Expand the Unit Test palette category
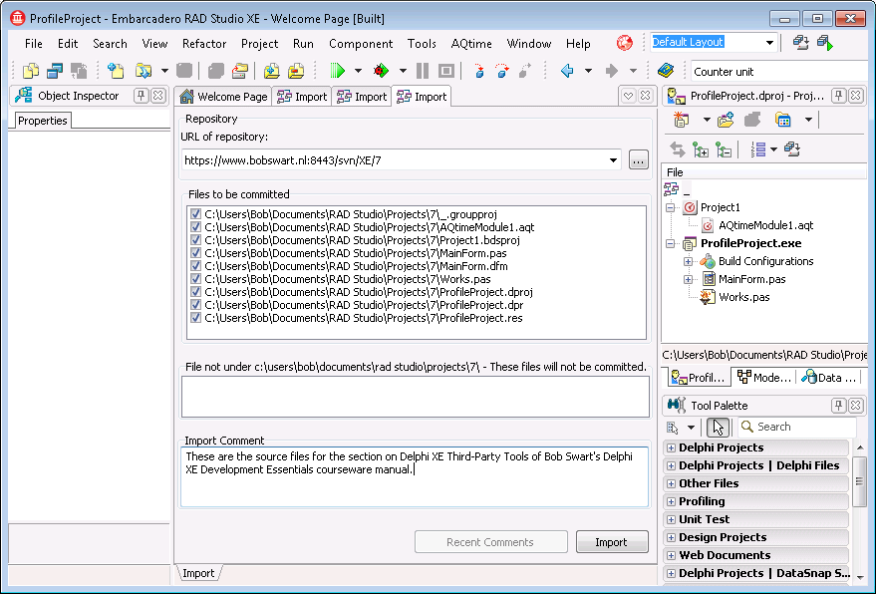The image size is (876, 594). coord(671,519)
